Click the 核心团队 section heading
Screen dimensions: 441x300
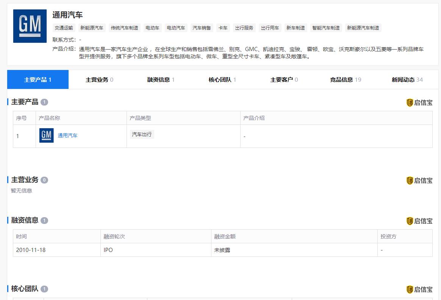coord(25,289)
